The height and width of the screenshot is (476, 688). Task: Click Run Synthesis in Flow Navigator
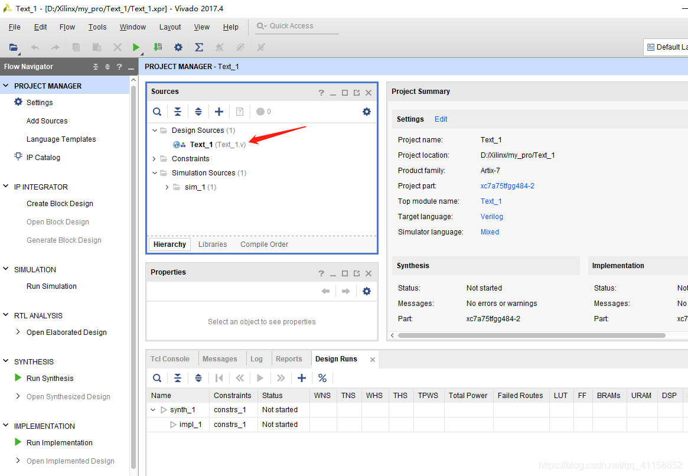50,378
